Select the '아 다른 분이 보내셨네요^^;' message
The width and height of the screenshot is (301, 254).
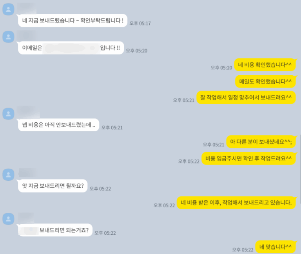click(261, 142)
